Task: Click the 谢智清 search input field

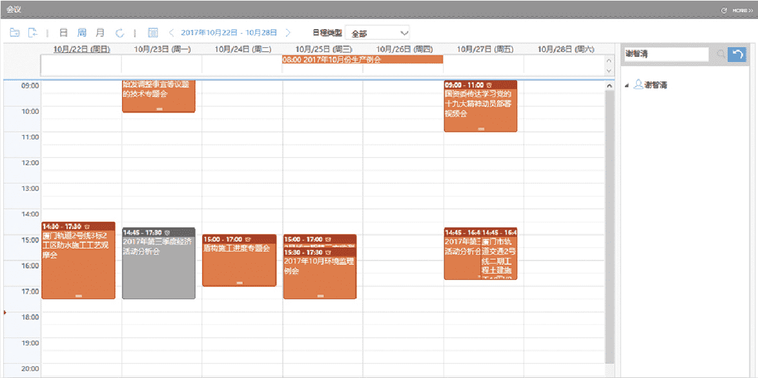Action: point(665,54)
